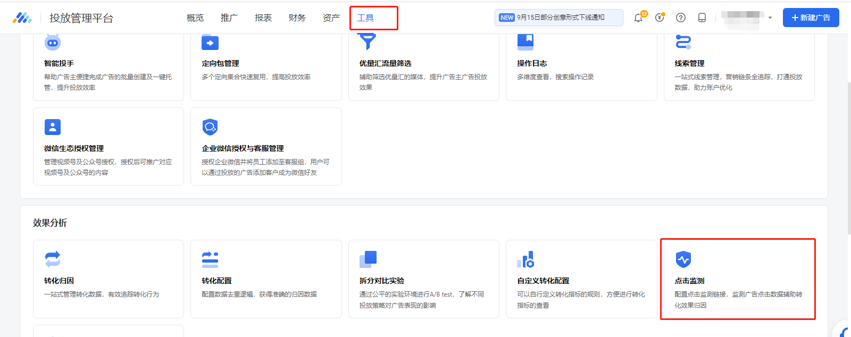Click the 优量汇流量筛选 funnel icon

(x=367, y=41)
